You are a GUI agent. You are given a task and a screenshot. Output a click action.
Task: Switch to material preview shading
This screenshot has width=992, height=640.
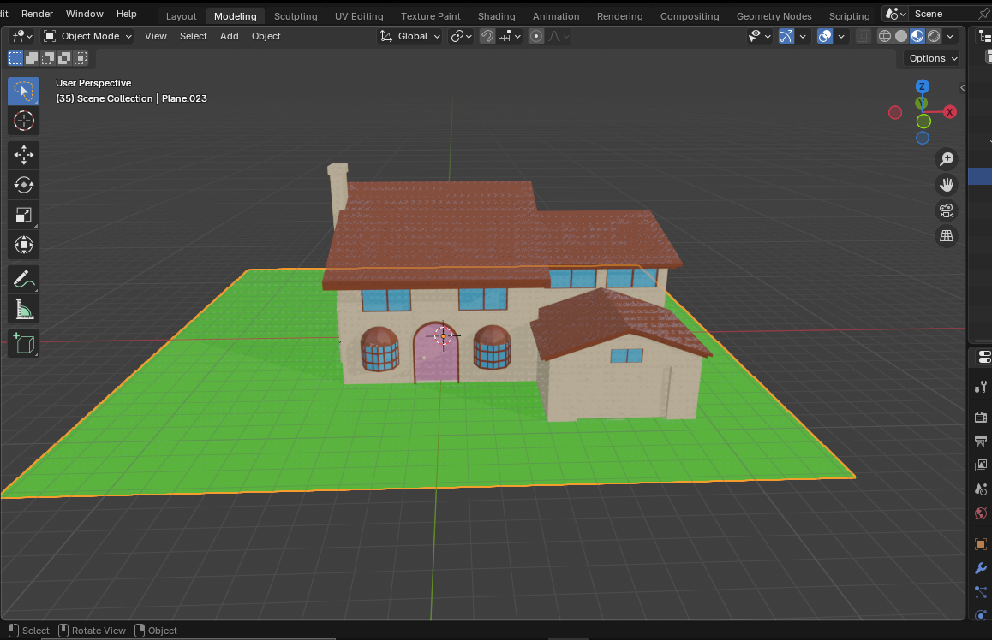click(x=917, y=36)
